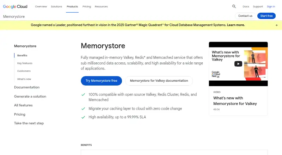This screenshot has height=155, width=282.
Task: Click the Memorystore product header label
Action: click(14, 17)
